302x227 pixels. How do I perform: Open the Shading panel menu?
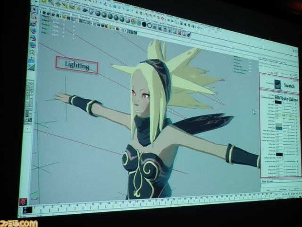pos(53,10)
